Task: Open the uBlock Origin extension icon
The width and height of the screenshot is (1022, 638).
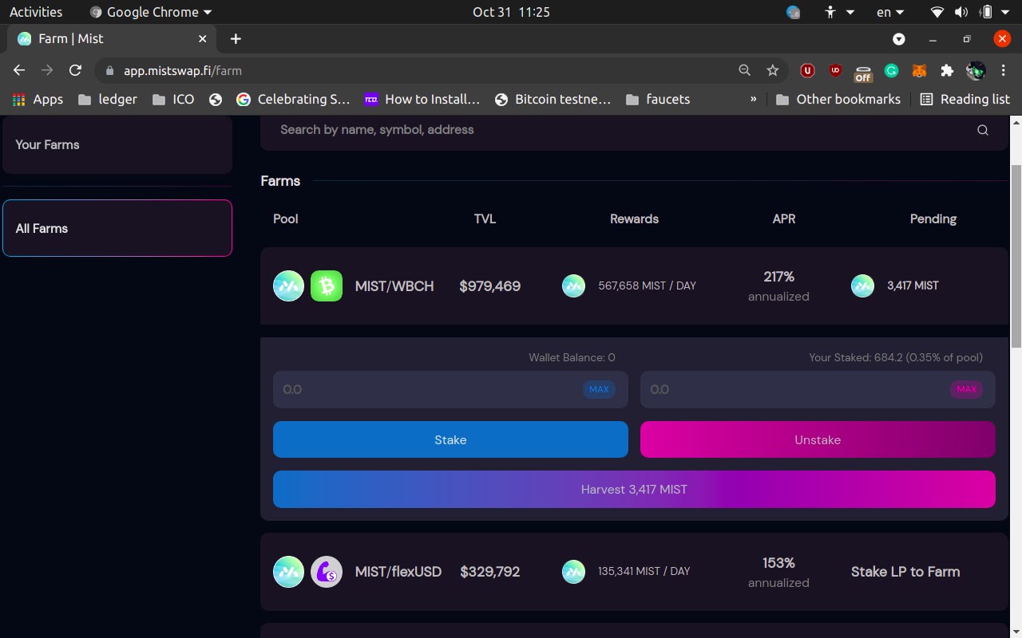Action: (835, 71)
